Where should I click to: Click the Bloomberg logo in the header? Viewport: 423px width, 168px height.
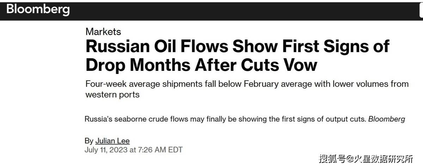click(38, 10)
